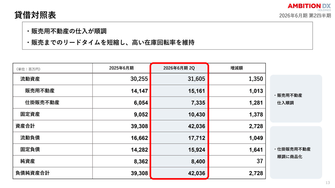Select the 純資産 change value 37
This screenshot has height=188, width=335.
pos(260,161)
